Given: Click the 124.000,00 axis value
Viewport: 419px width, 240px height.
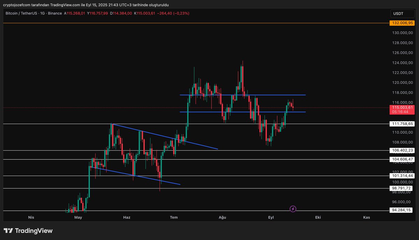Looking at the screenshot, I should point(402,63).
